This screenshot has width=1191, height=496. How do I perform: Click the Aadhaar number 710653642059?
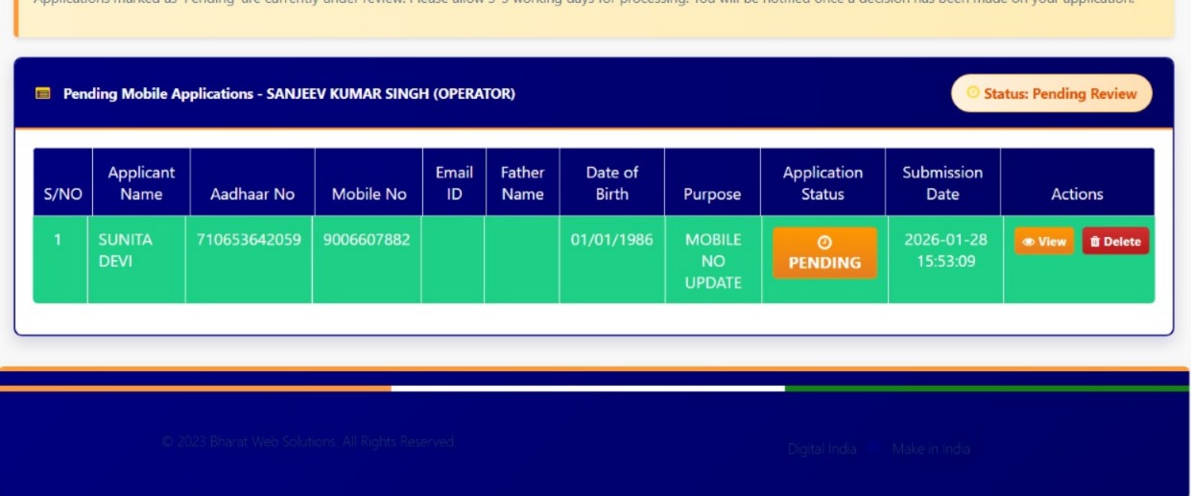(249, 240)
